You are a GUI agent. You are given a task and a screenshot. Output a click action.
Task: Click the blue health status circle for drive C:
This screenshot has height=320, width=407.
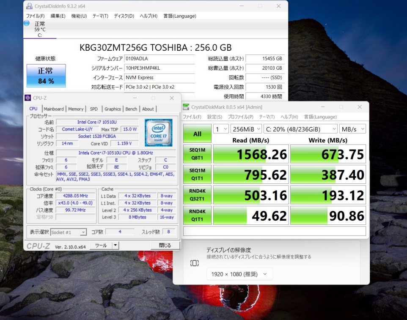[27, 23]
